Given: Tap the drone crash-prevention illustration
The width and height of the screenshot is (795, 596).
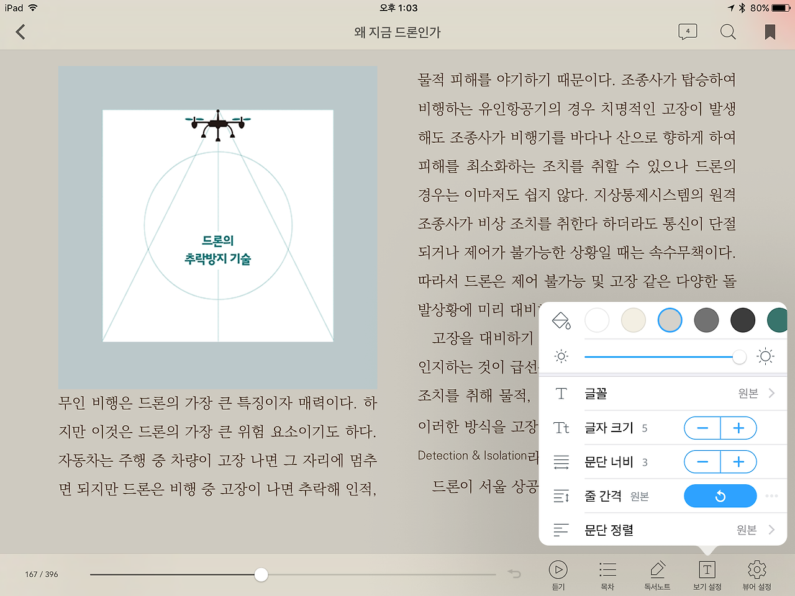Looking at the screenshot, I should coord(218,227).
